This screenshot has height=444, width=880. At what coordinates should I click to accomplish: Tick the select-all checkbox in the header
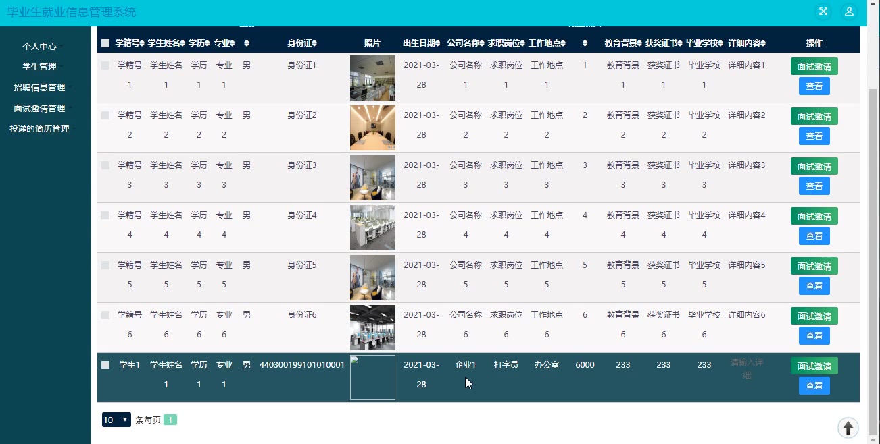(x=105, y=43)
